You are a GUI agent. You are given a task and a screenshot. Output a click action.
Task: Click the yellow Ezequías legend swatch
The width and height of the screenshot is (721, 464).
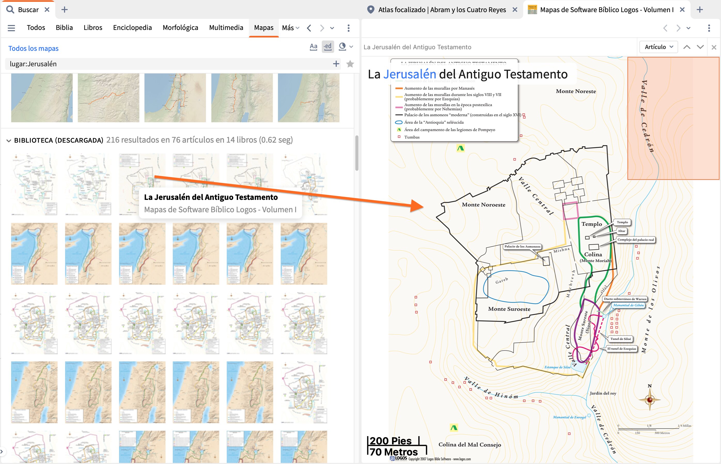point(399,97)
